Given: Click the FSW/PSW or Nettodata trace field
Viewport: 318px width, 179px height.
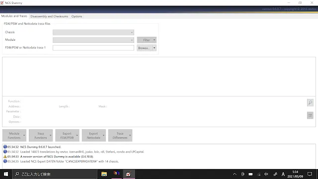Looking at the screenshot, I should pyautogui.click(x=93, y=48).
